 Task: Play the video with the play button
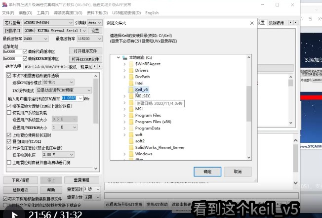(14, 215)
